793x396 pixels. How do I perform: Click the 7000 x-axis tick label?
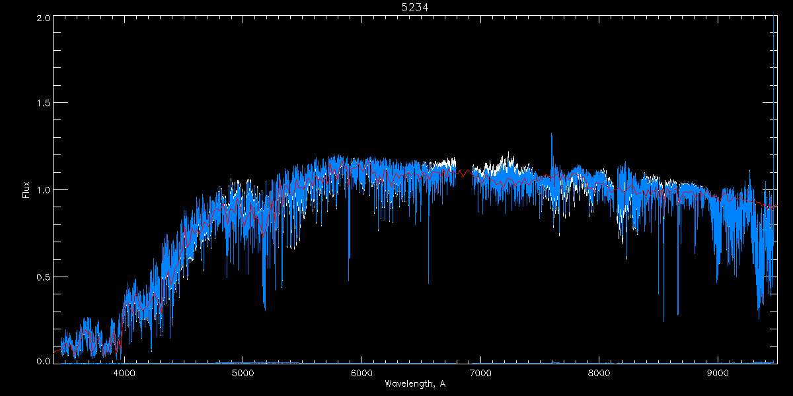(480, 374)
